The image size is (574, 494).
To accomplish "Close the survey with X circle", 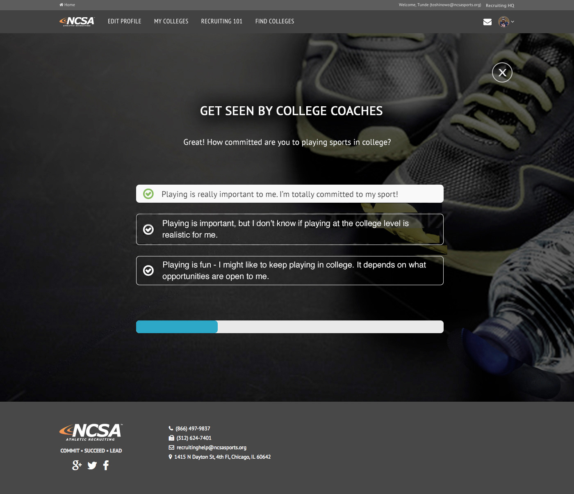I will [x=502, y=73].
